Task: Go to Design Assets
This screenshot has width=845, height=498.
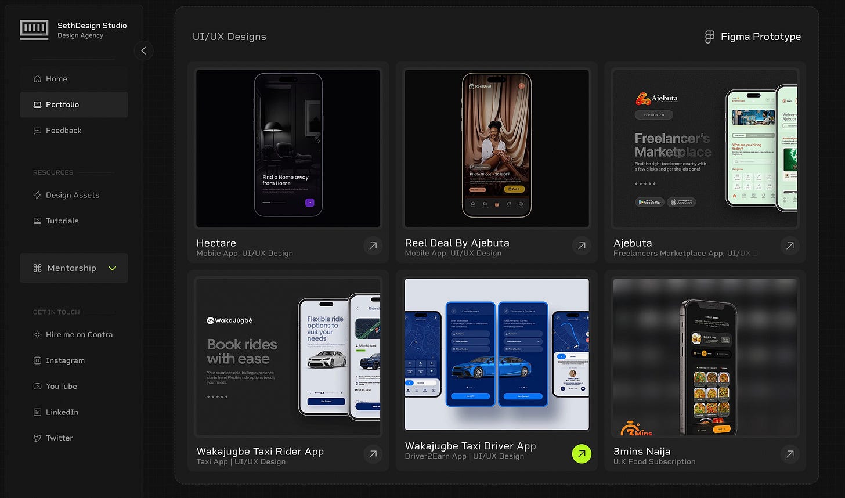Action: [74, 195]
